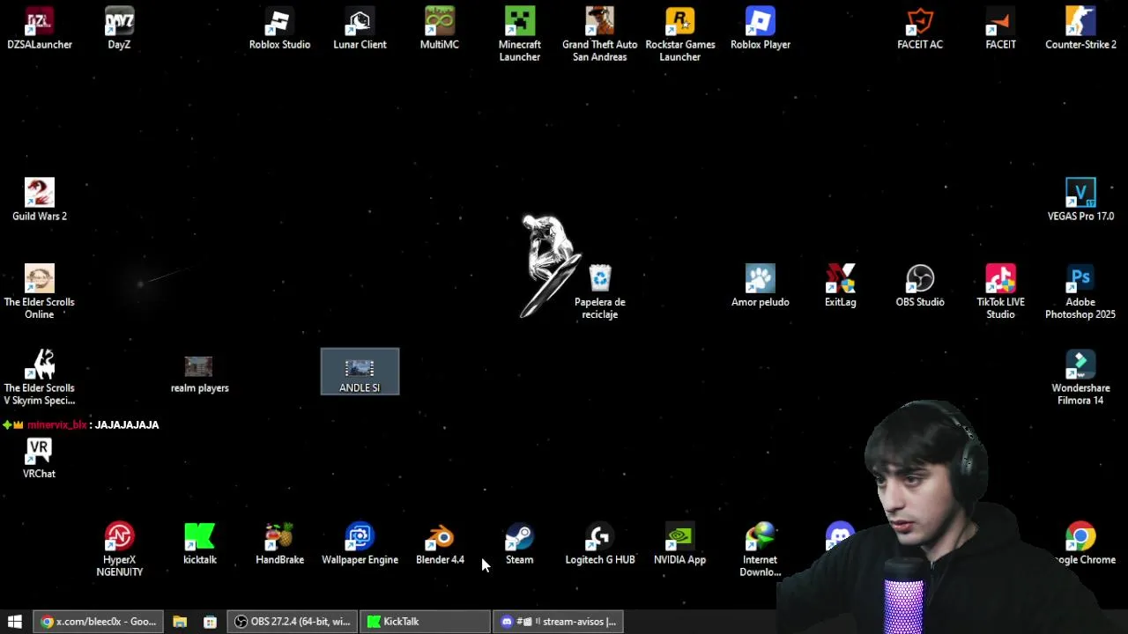Launch the DayZ desktop icon
This screenshot has height=634, width=1128.
(119, 29)
